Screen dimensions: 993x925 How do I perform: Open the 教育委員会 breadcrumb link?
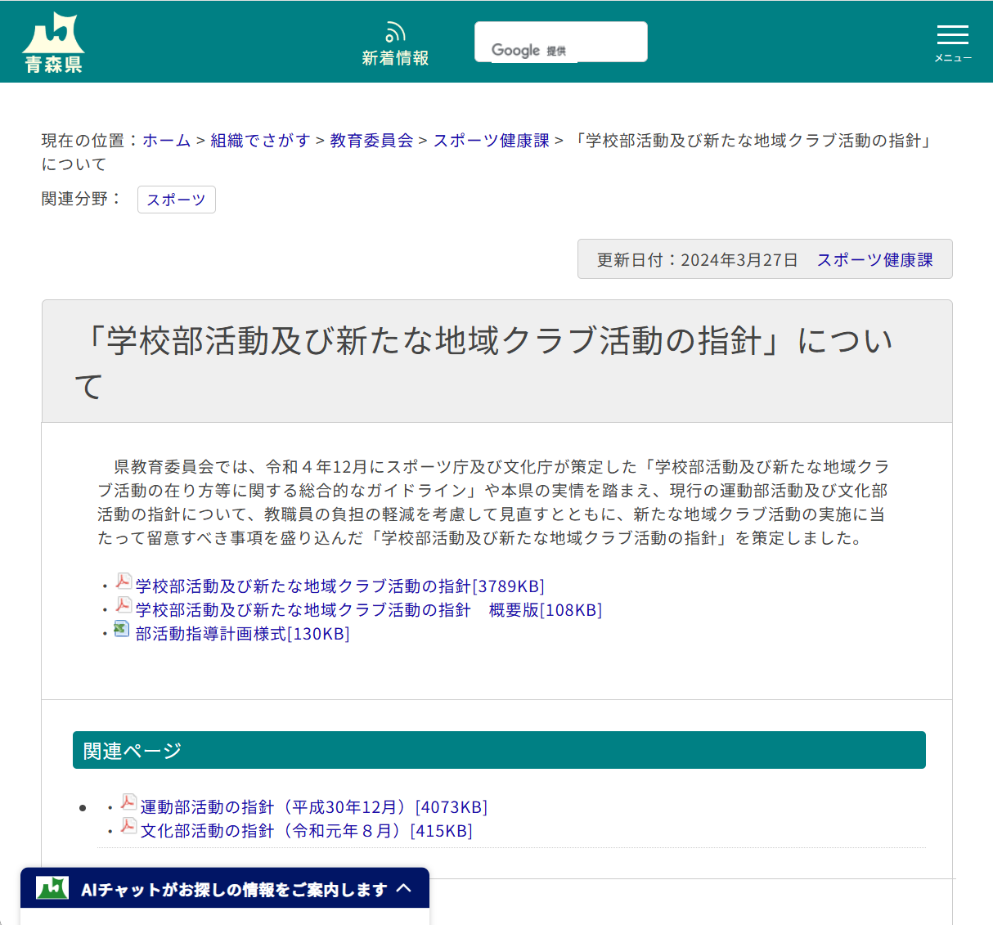370,140
